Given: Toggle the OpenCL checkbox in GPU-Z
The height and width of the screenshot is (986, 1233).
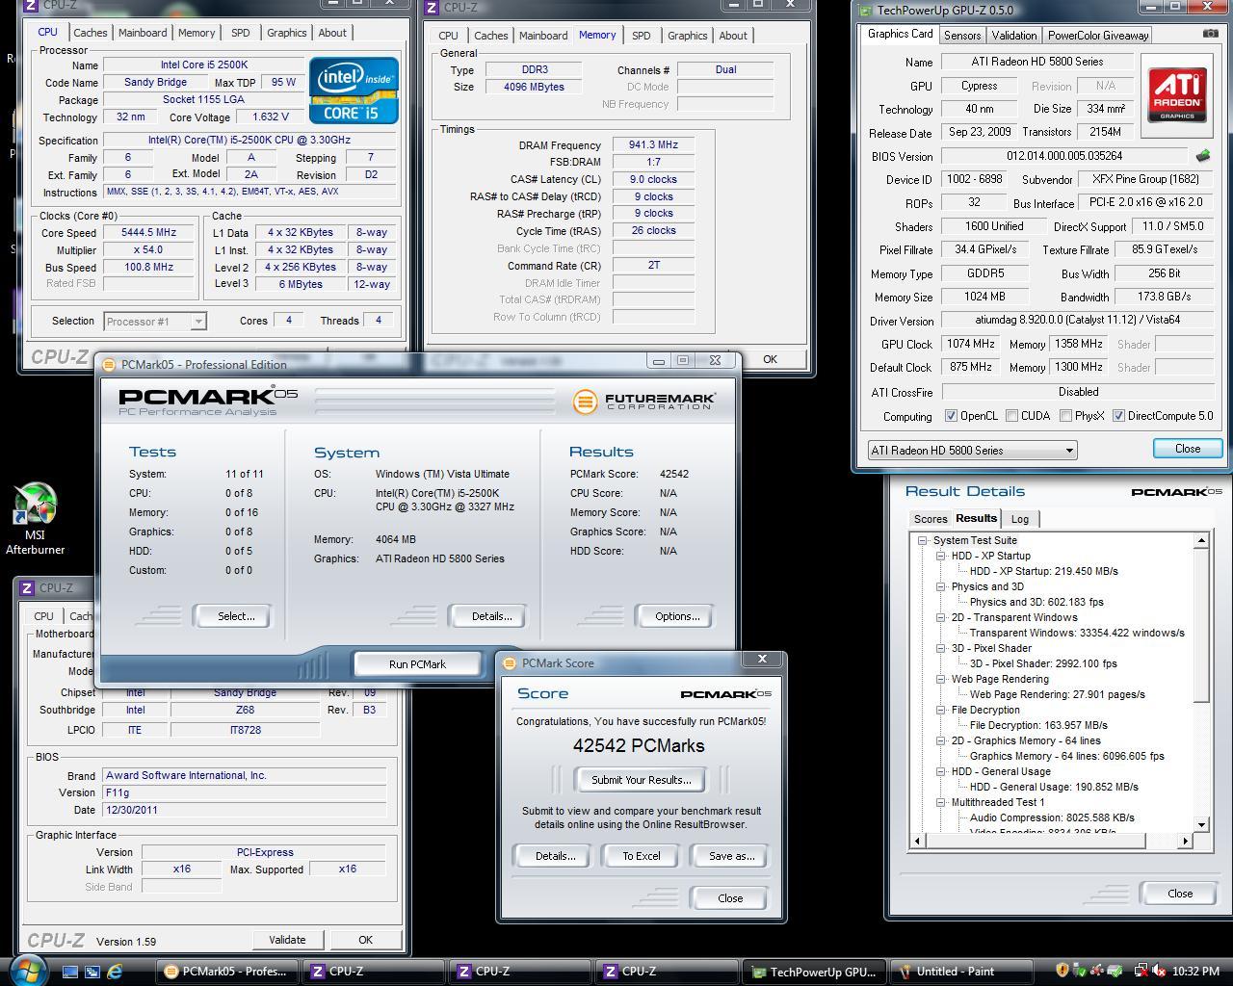Looking at the screenshot, I should point(951,416).
